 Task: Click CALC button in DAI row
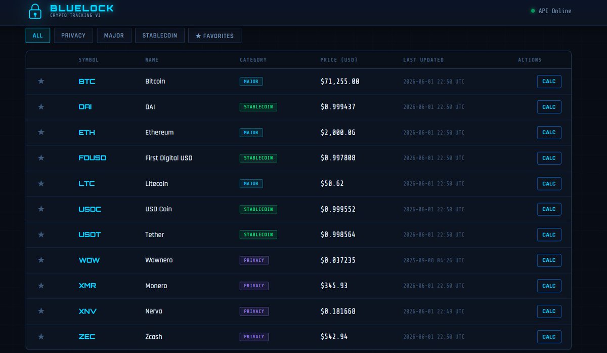[549, 107]
